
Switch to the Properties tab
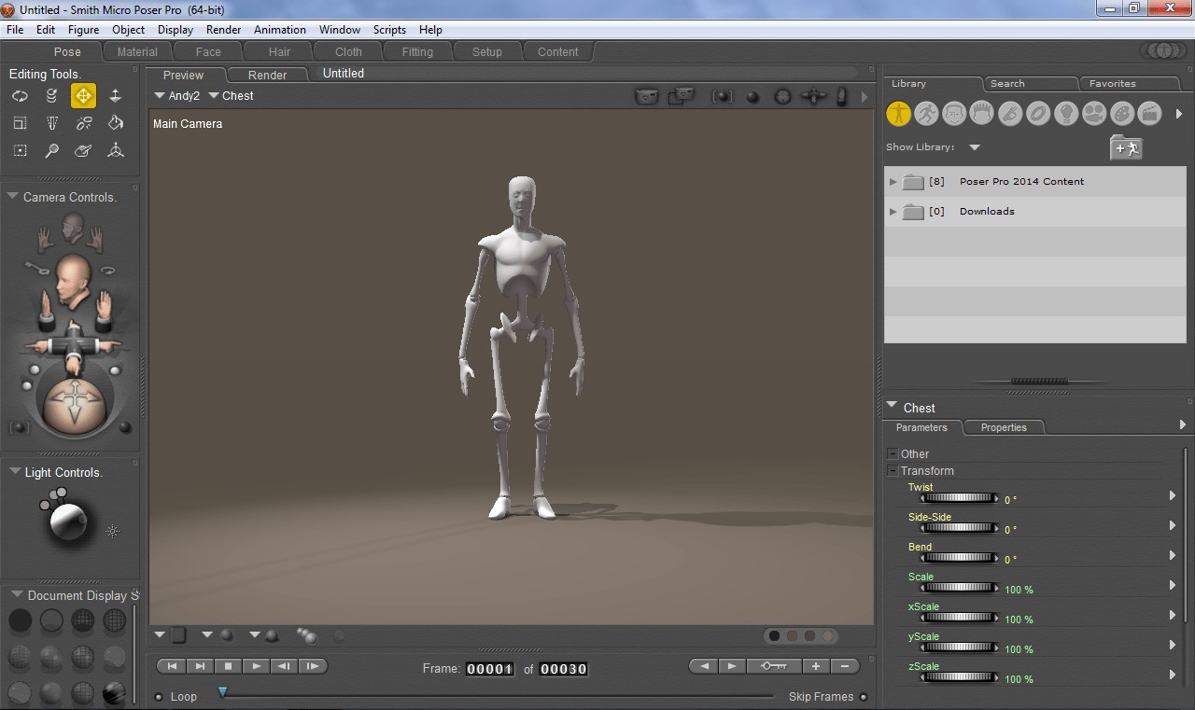coord(1004,427)
